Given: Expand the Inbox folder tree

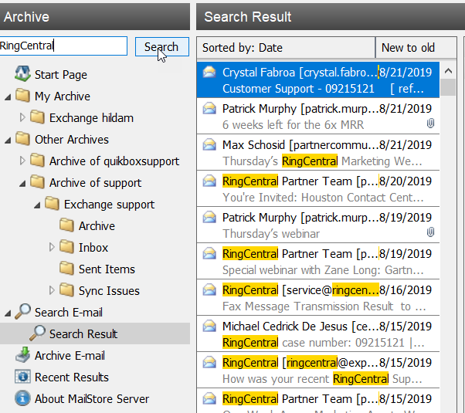Looking at the screenshot, I should [x=52, y=248].
